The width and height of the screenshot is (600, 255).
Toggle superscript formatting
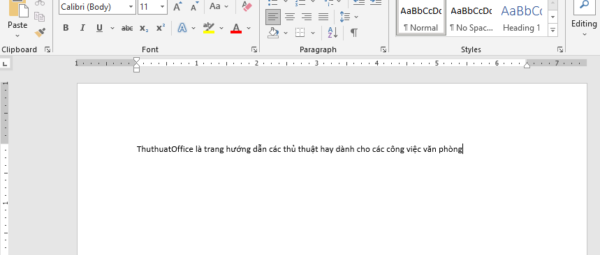pos(161,28)
